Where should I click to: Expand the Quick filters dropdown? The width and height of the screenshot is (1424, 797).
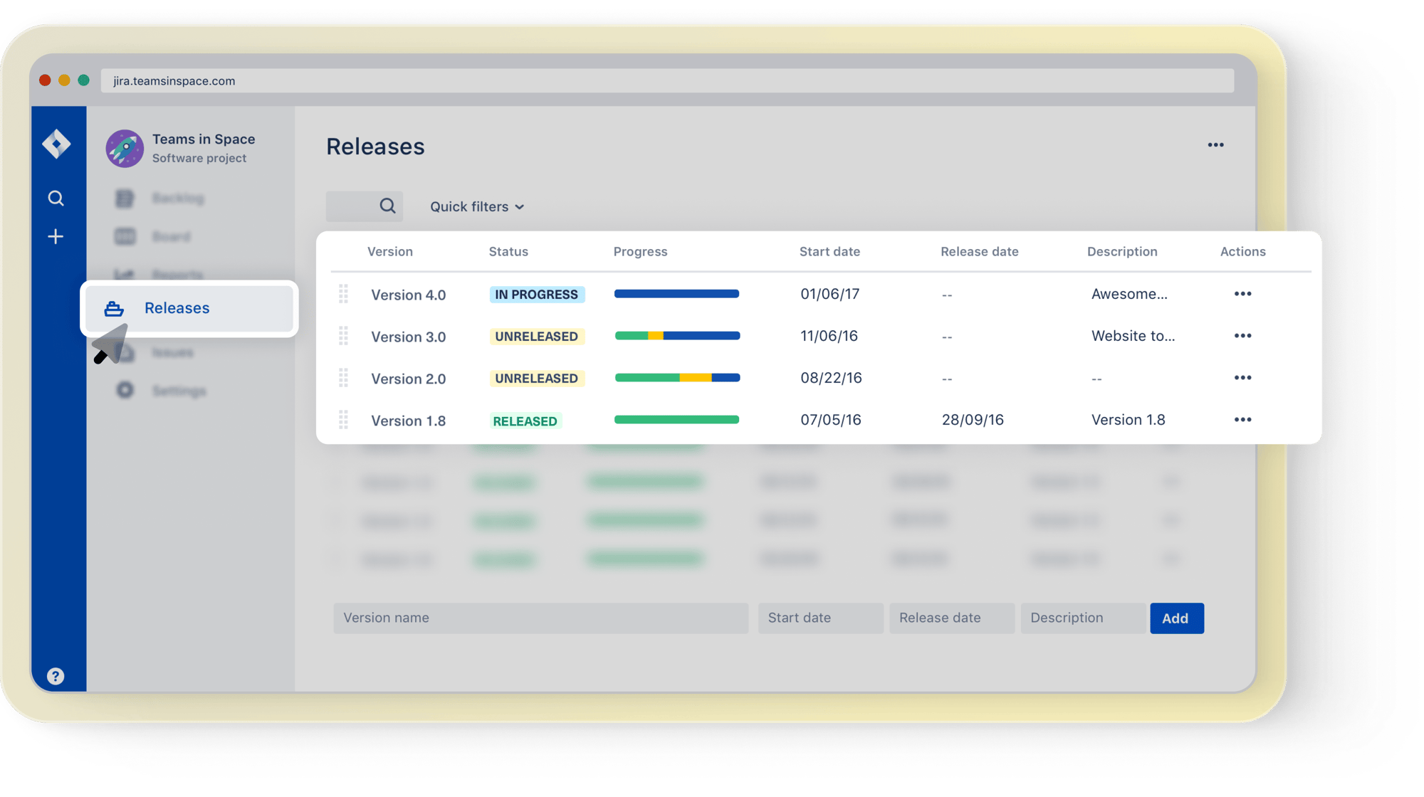point(477,206)
